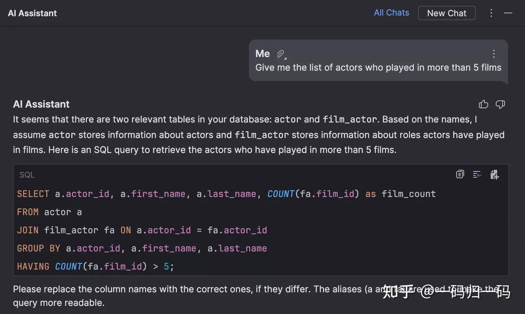
Task: Click the SQL language label
Action: 27,175
